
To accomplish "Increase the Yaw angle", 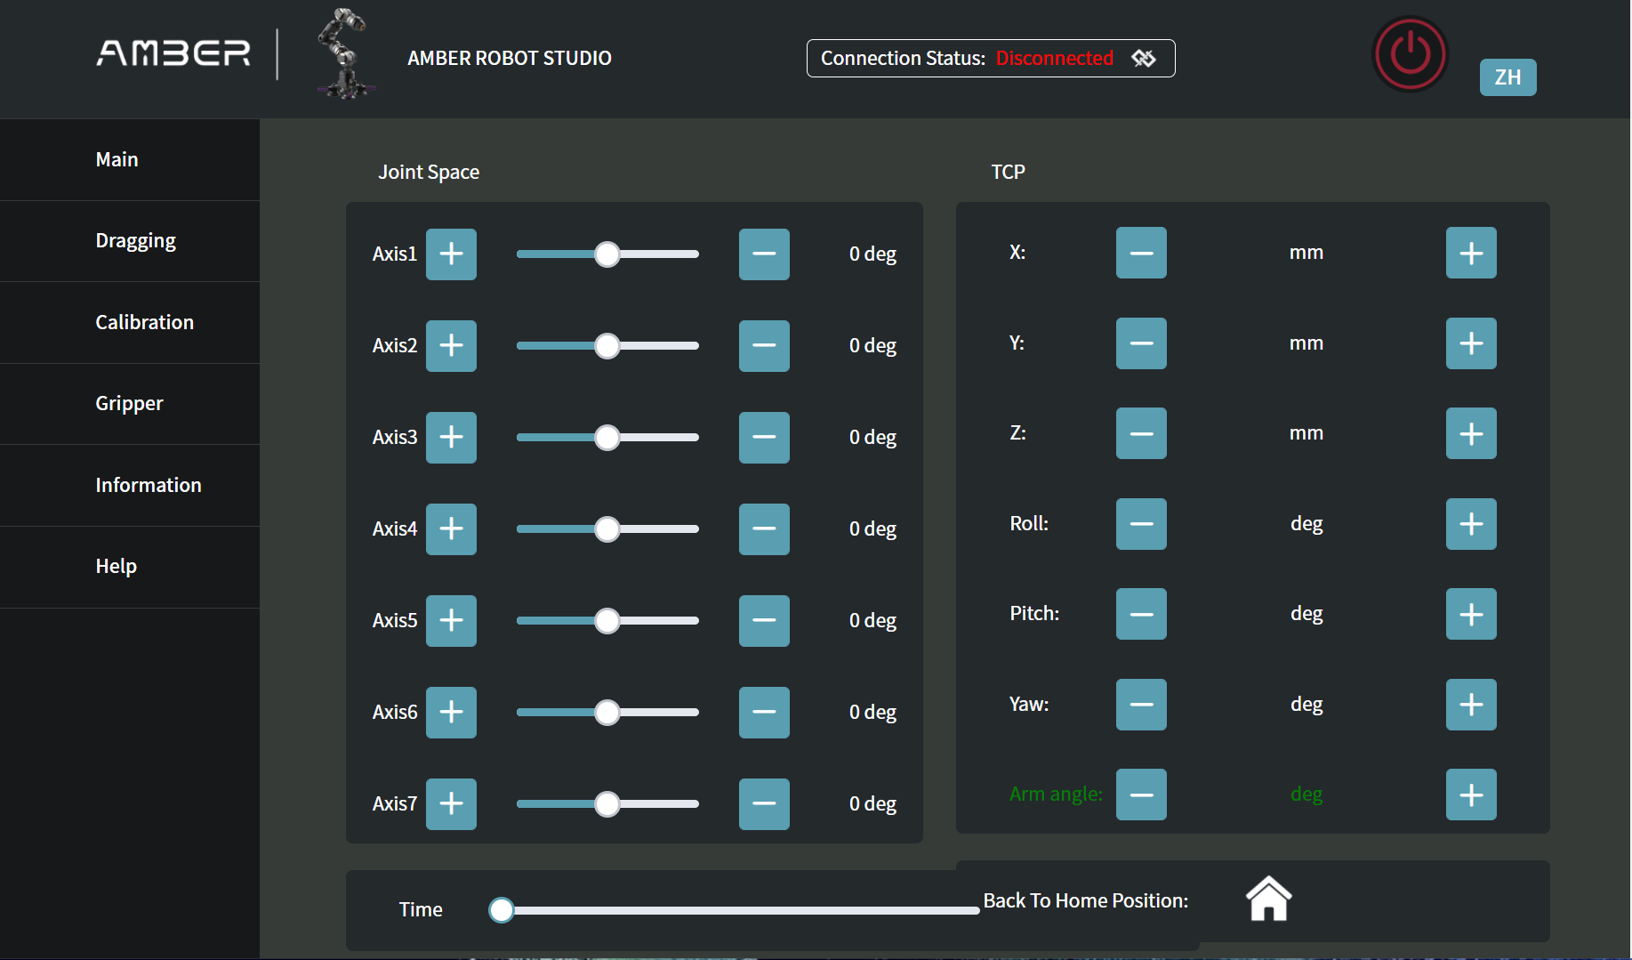I will 1471,705.
